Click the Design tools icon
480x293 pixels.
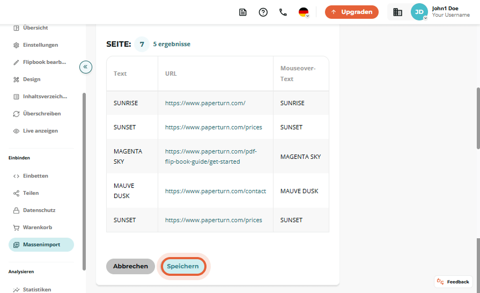pos(16,79)
